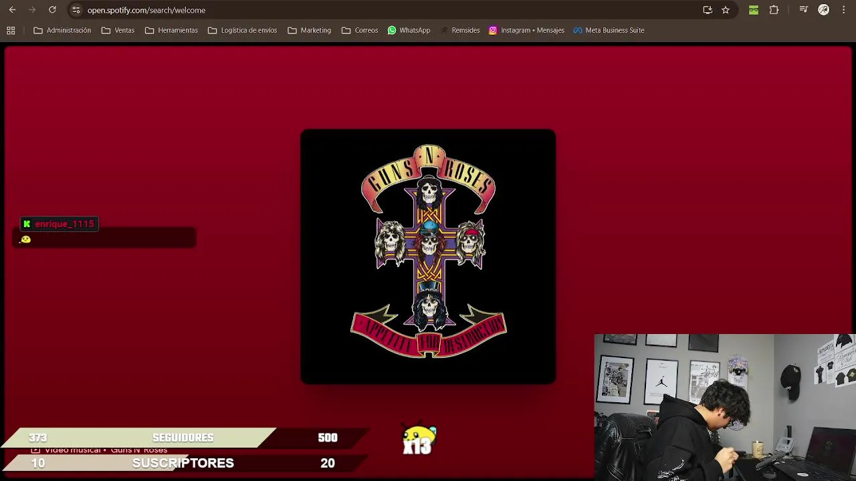Open the apps grid in bookmarks bar
Image resolution: width=856 pixels, height=481 pixels.
click(x=11, y=30)
